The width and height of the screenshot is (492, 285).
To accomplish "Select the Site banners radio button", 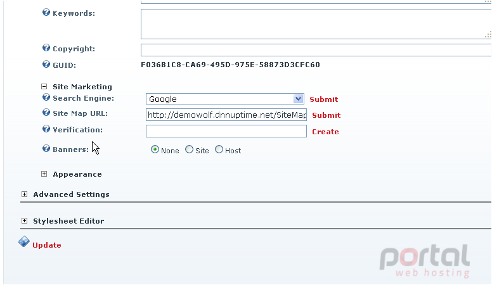I will coord(189,149).
